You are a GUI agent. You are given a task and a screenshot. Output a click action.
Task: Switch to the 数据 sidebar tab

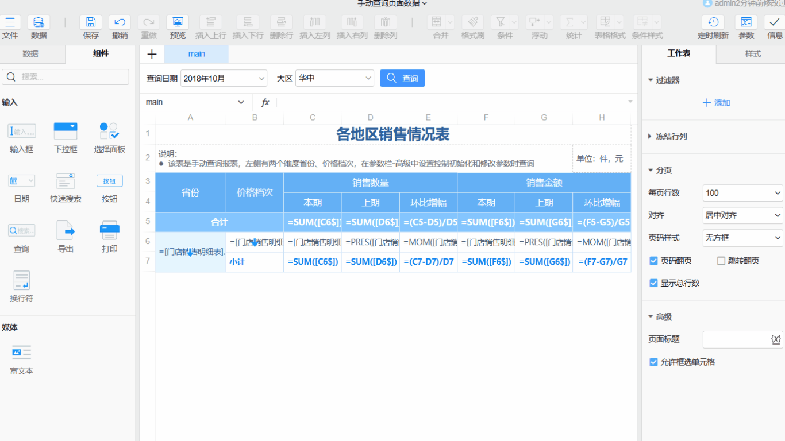[x=32, y=54]
